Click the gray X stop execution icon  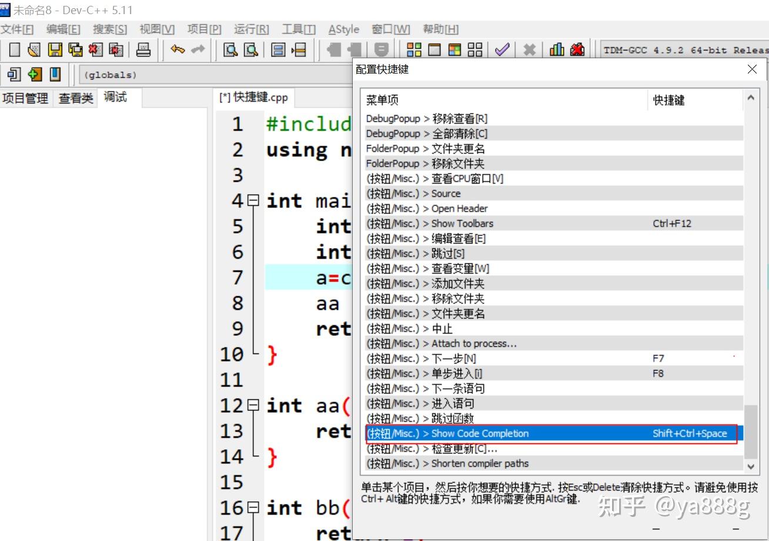pyautogui.click(x=529, y=50)
